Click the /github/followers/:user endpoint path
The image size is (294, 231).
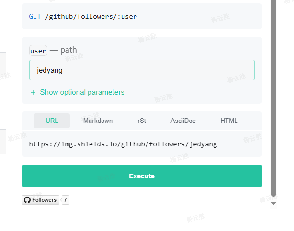click(91, 16)
